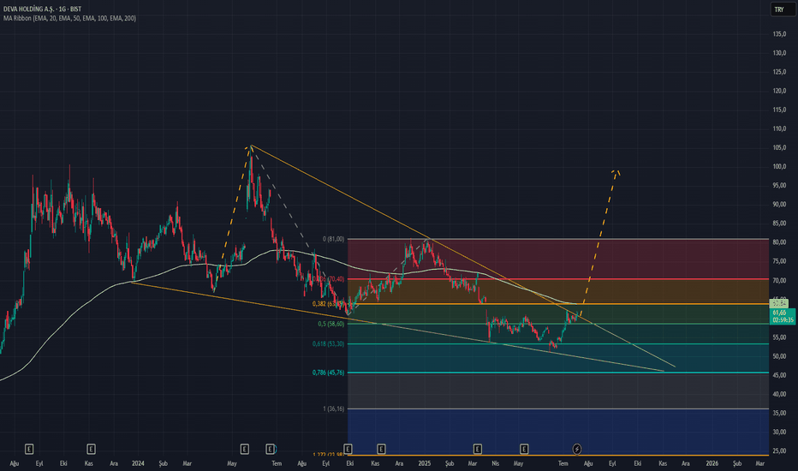Click the earnings E marker between Ağu and Eyl 2023
Image resolution: width=798 pixels, height=471 pixels.
[29, 449]
